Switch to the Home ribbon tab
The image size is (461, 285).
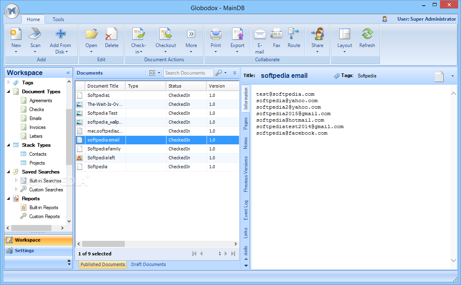click(x=33, y=19)
